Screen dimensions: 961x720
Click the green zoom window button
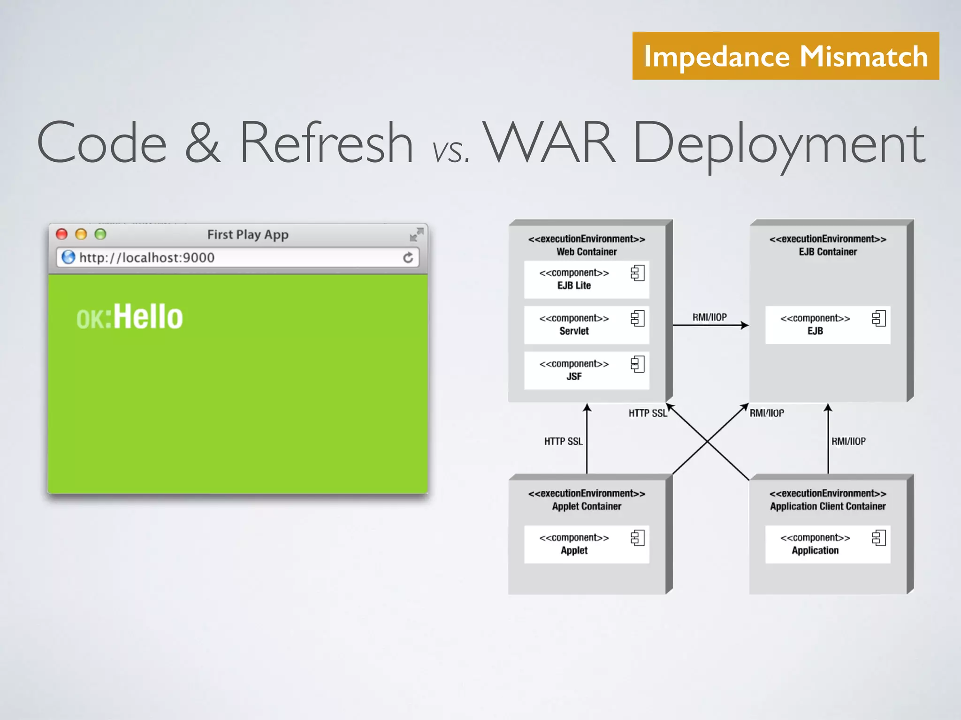tap(100, 234)
